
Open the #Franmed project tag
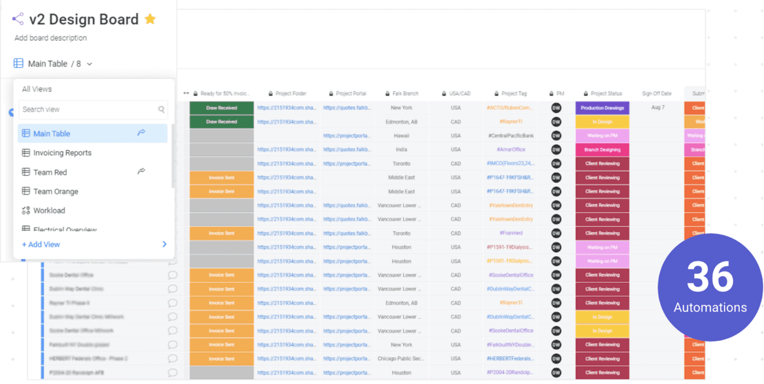[511, 233]
